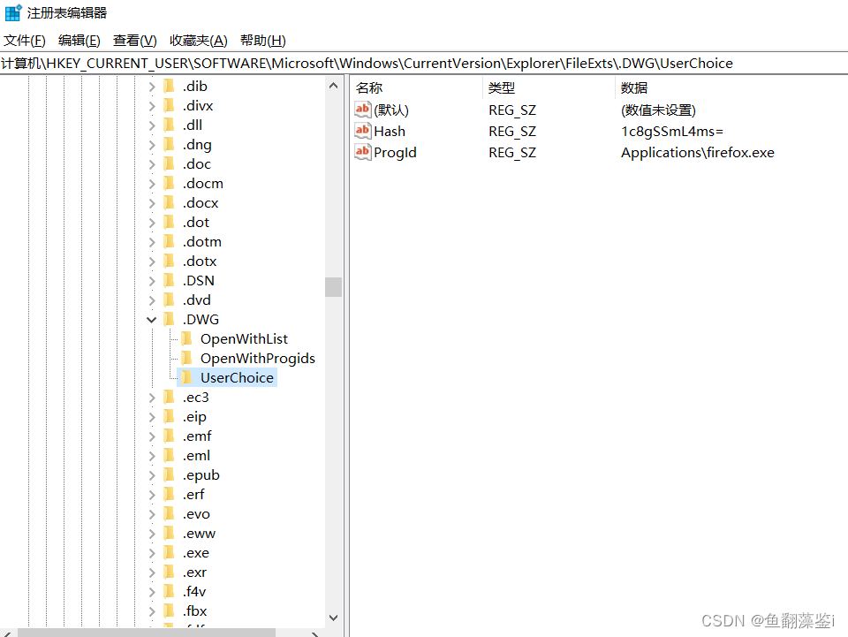Image resolution: width=848 pixels, height=637 pixels.
Task: Click the horizontal scroll right arrow
Action: click(315, 633)
